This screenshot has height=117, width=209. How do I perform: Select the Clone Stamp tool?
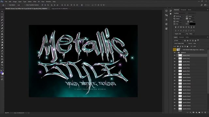[x=2, y=34]
